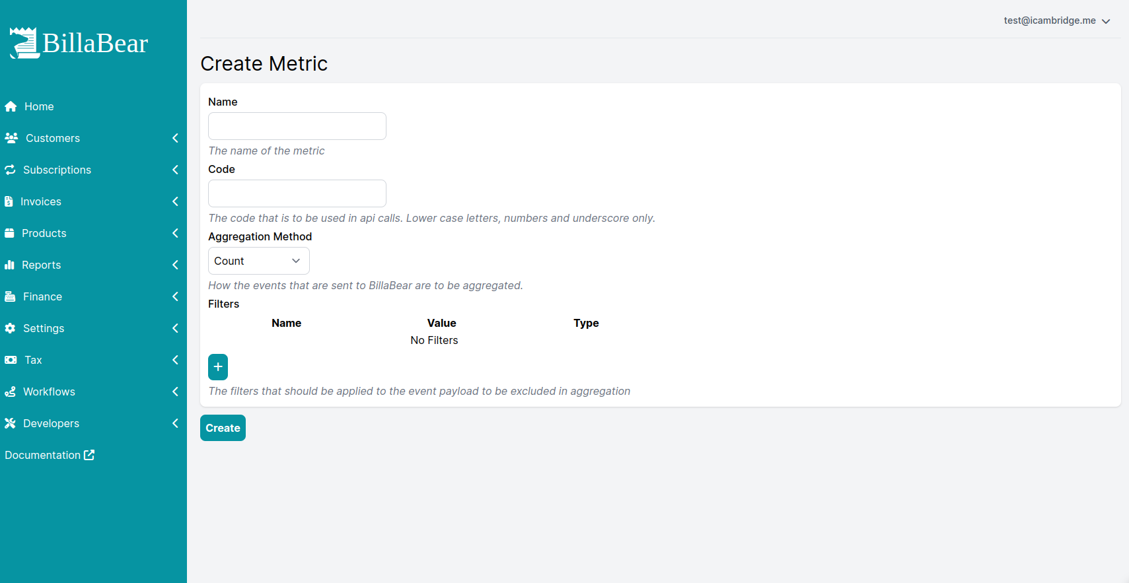This screenshot has width=1129, height=583.
Task: Click the 'No Filters' table text
Action: coord(434,340)
